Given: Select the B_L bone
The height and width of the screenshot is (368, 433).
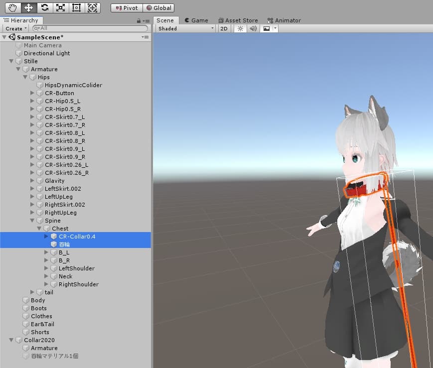Looking at the screenshot, I should pyautogui.click(x=64, y=252).
